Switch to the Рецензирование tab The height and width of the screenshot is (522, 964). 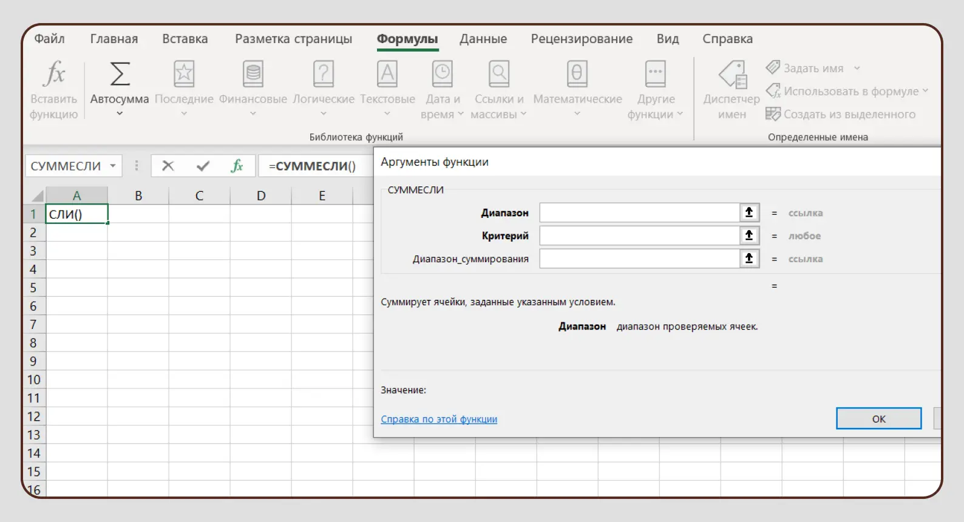click(x=582, y=39)
